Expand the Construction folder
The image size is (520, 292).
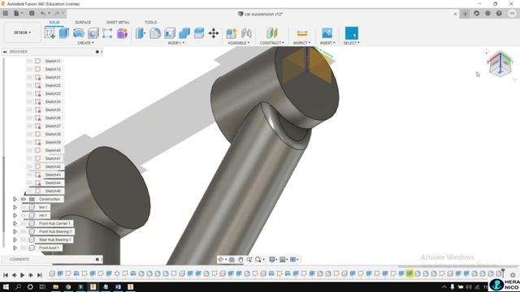[x=15, y=200]
